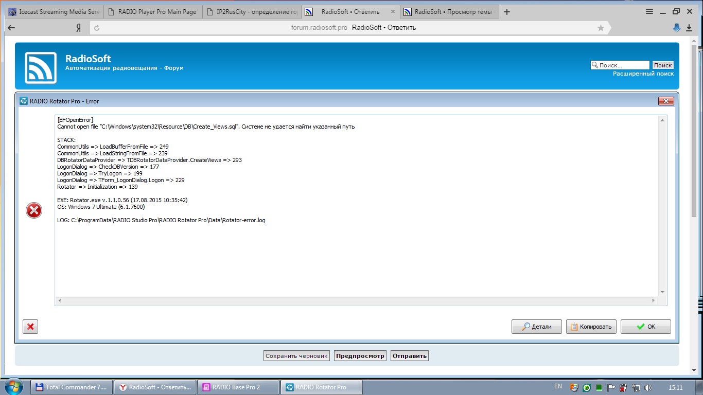Image resolution: width=703 pixels, height=395 pixels.
Task: Switch to RADIO Player Pro Main Page tab
Action: tap(152, 12)
